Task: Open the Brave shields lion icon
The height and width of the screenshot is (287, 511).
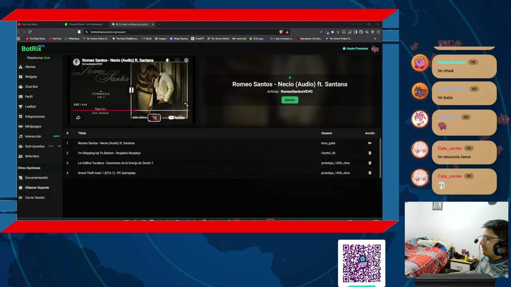Action: coord(281,32)
